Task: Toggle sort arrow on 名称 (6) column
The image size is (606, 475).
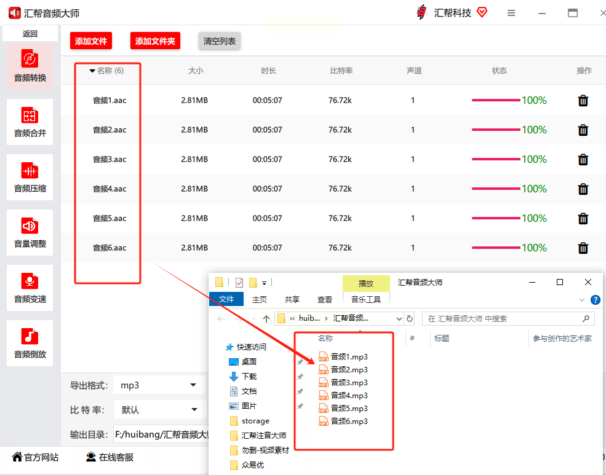Action: pyautogui.click(x=92, y=71)
